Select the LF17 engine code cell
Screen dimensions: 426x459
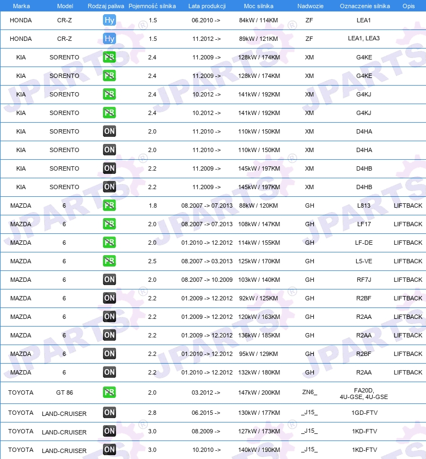click(364, 224)
